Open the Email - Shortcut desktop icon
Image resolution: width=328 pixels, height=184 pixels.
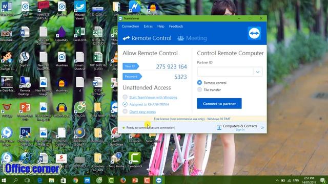pos(80,61)
